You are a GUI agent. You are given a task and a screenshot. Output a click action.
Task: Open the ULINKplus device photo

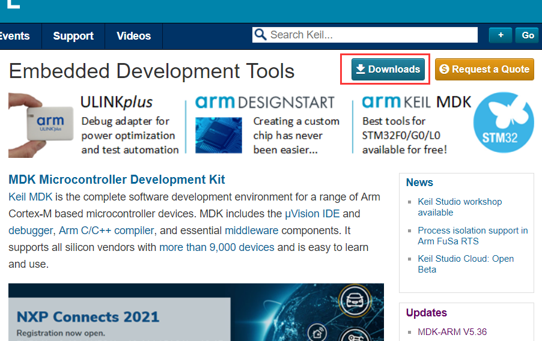41,125
